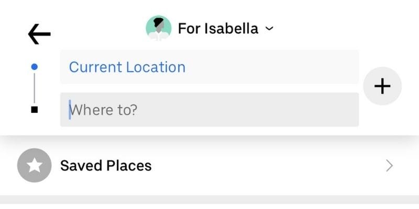This screenshot has width=419, height=209.
Task: Click the Saved Places star icon
Action: pos(34,166)
